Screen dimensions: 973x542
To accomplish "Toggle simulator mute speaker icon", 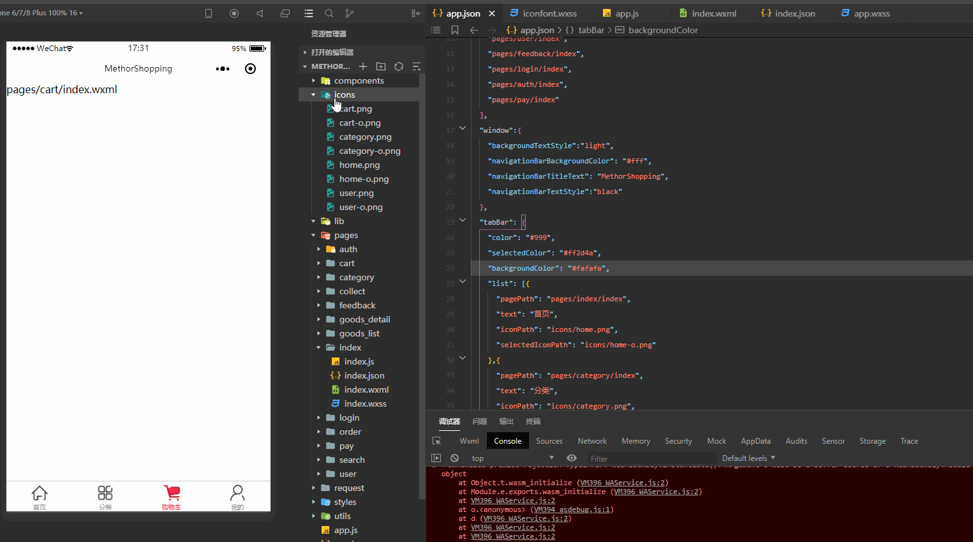I will [260, 13].
